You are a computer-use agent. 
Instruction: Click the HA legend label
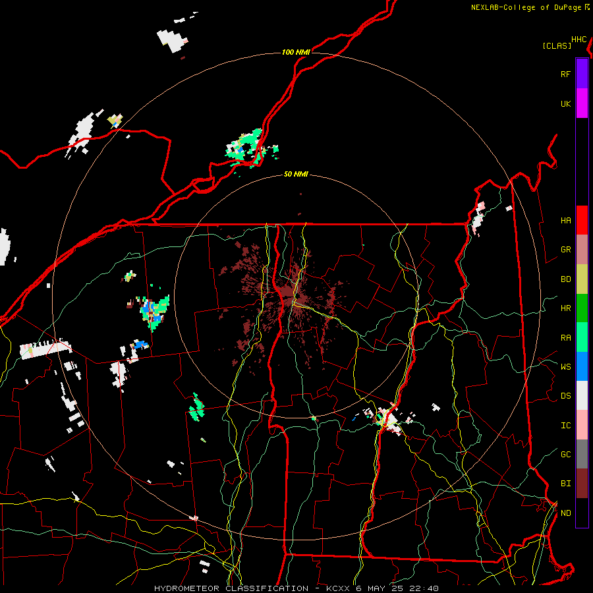pos(565,220)
